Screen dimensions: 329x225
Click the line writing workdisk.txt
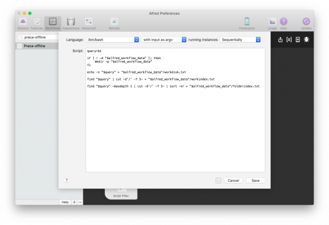(137, 72)
